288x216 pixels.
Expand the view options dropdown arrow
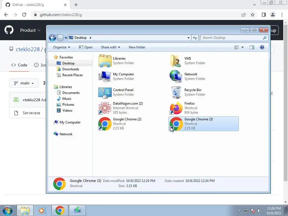(242, 47)
